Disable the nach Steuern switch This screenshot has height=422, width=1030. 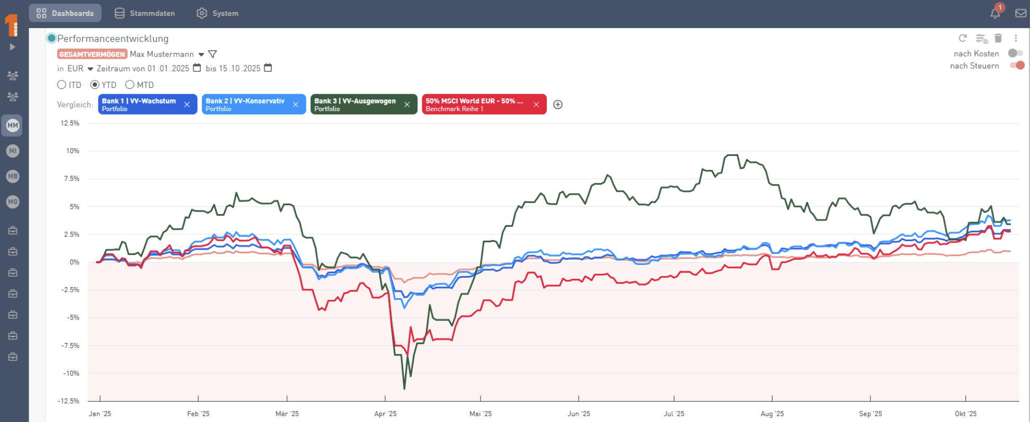point(1017,66)
